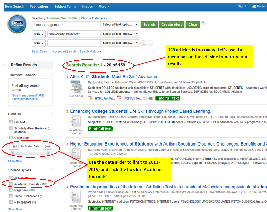Click the HTML Full Text icon

(90, 98)
